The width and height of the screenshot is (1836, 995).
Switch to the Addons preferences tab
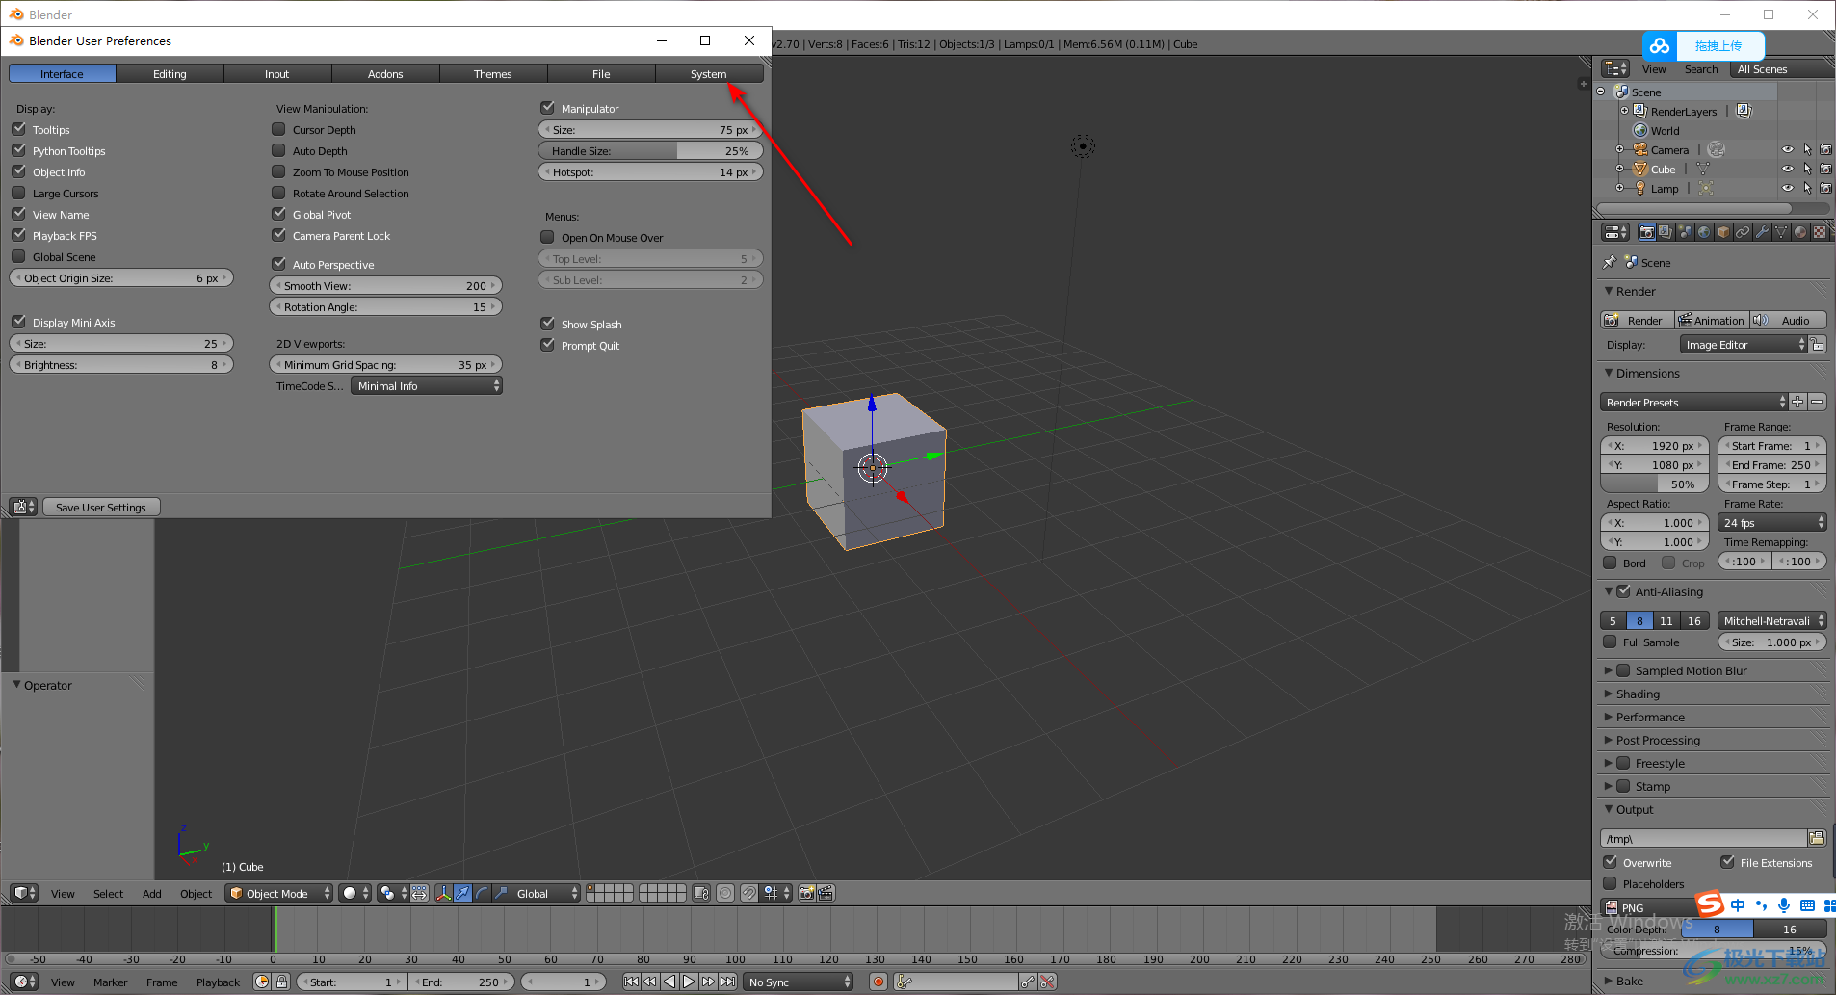coord(385,74)
